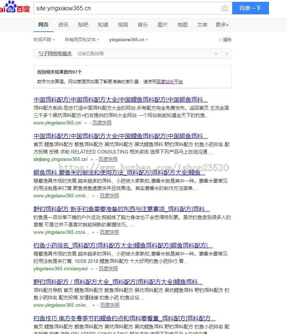Go to the 文库 tab

pos(202,25)
